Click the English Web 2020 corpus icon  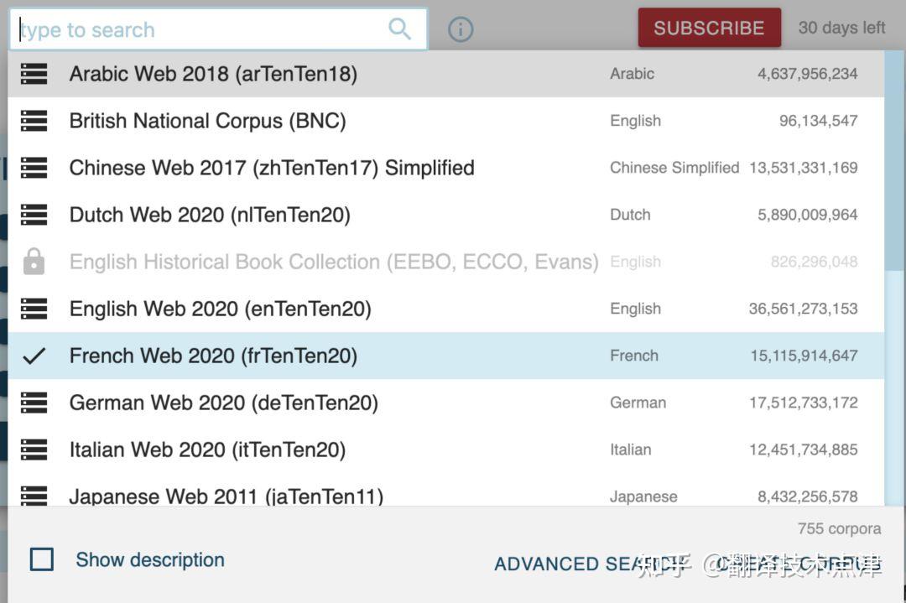click(x=34, y=309)
